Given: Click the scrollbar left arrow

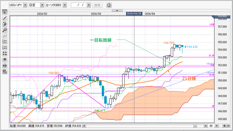Looking at the screenshot, I should 84,126.
